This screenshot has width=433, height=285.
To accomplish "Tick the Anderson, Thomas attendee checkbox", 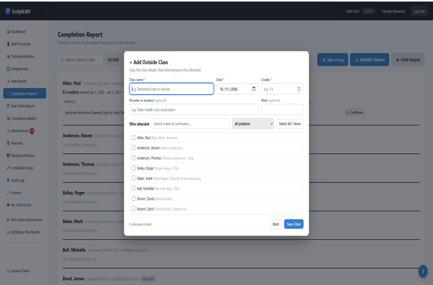I will [134, 158].
